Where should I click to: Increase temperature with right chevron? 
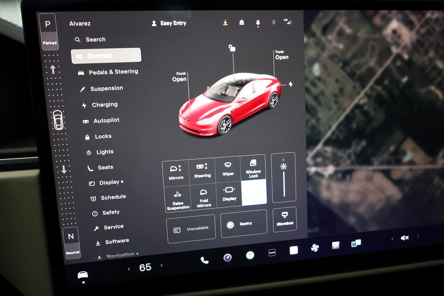[161, 265]
